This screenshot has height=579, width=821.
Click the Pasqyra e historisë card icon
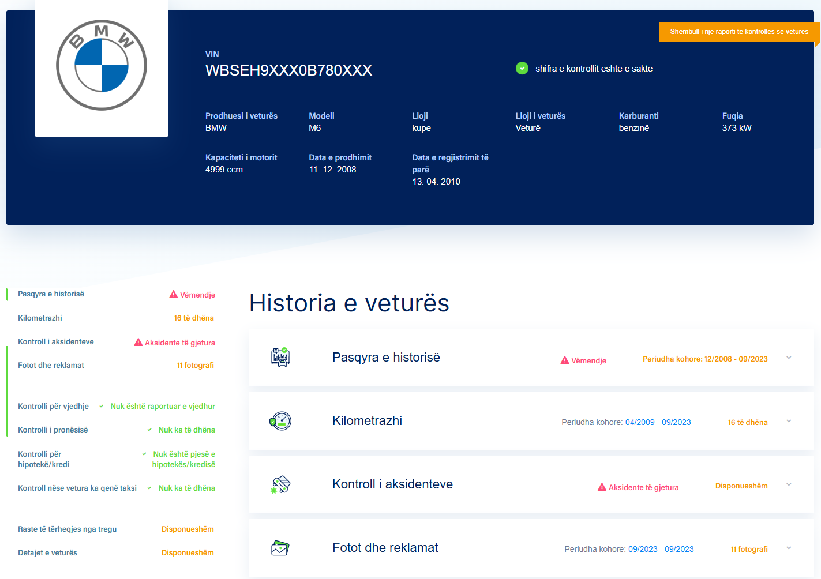click(280, 358)
